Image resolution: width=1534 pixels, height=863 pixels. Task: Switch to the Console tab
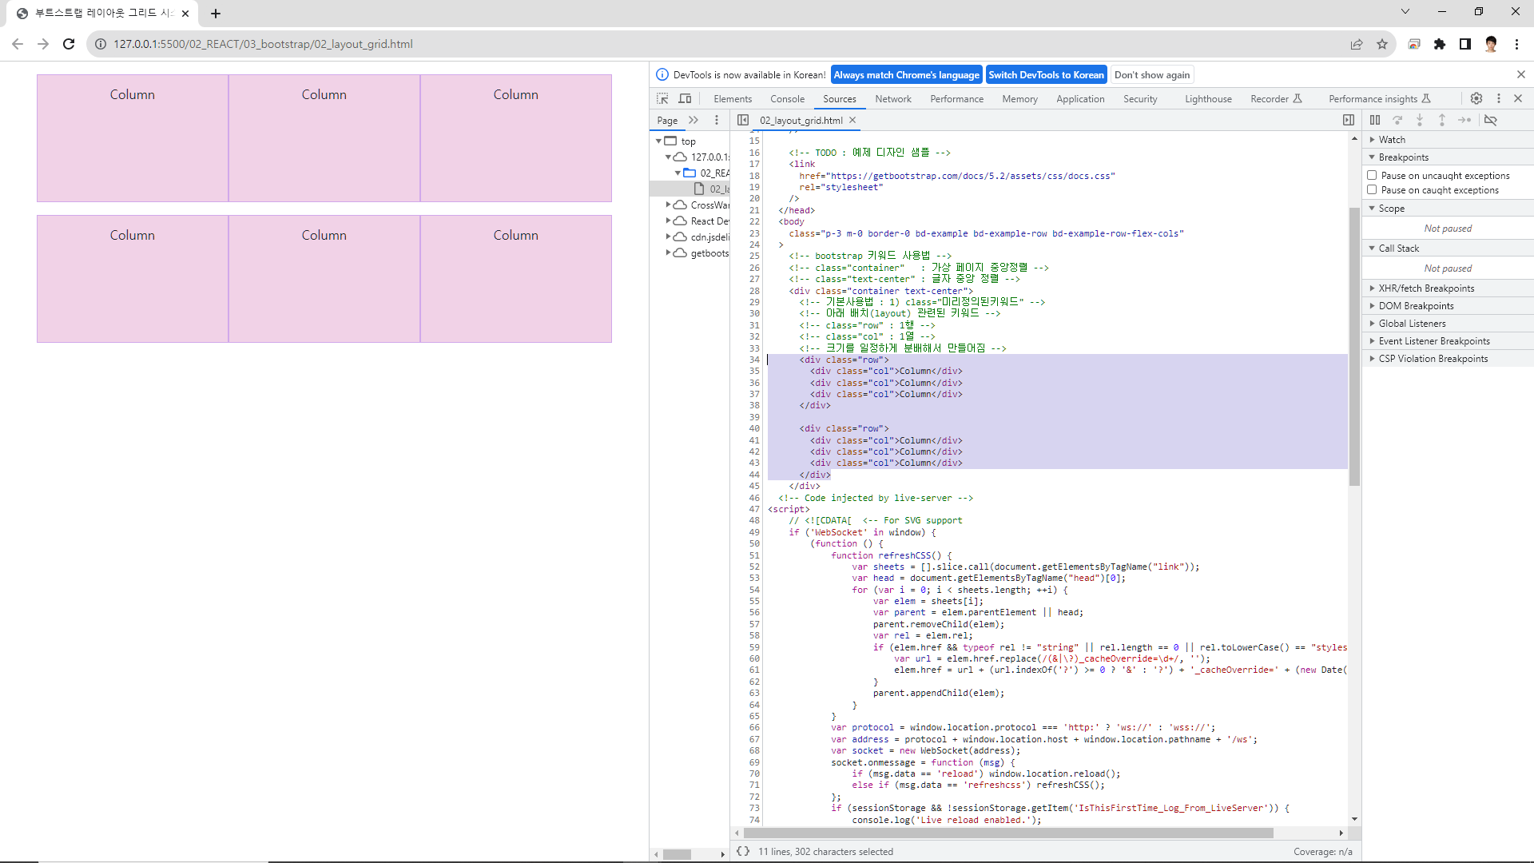[x=787, y=99]
